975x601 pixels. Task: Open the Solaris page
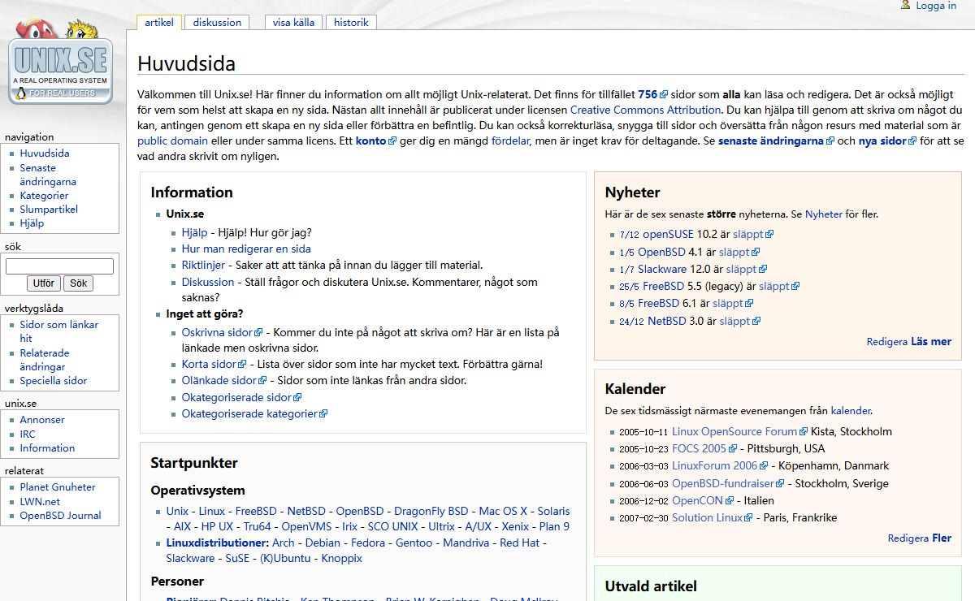pos(554,511)
